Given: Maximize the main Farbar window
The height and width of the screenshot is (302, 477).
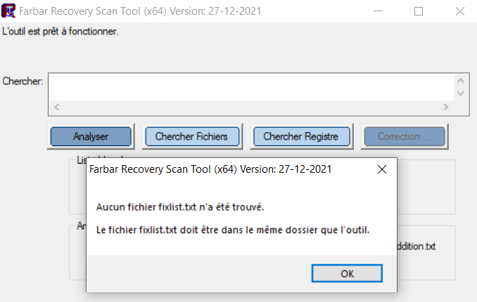Looking at the screenshot, I should pyautogui.click(x=419, y=11).
